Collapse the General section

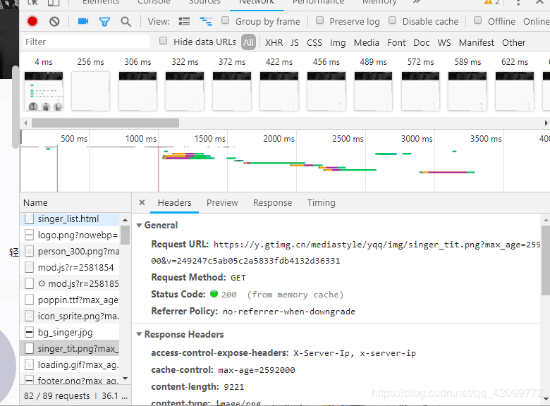point(139,226)
